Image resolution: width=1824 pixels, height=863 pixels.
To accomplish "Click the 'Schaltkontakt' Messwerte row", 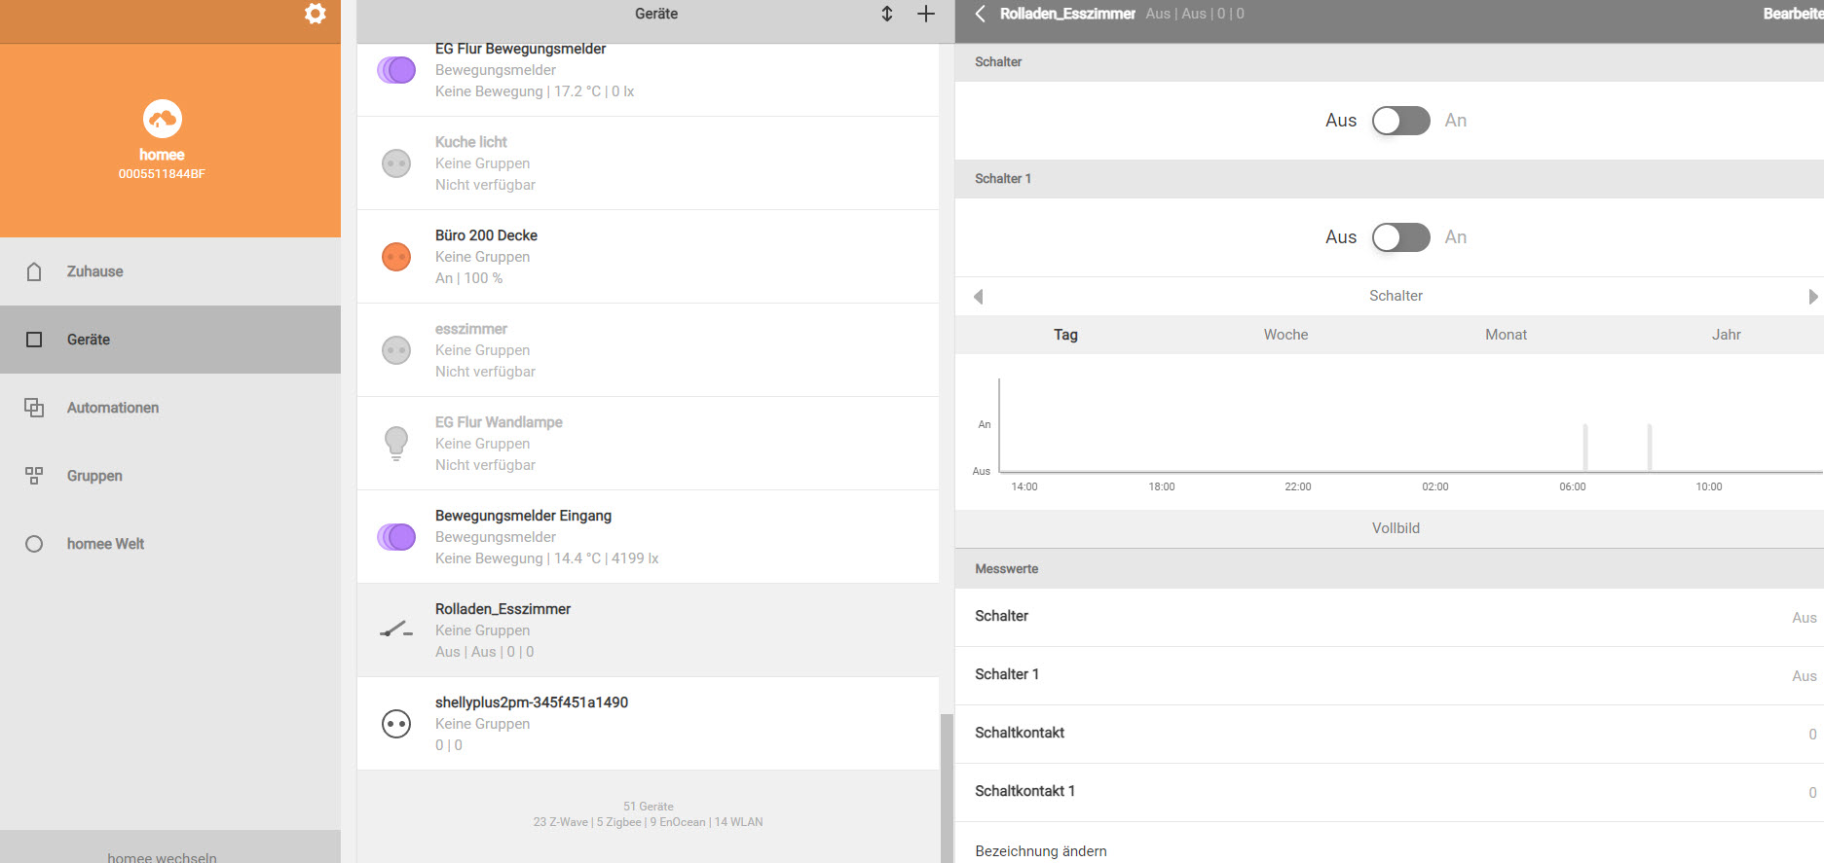I will click(x=1390, y=734).
